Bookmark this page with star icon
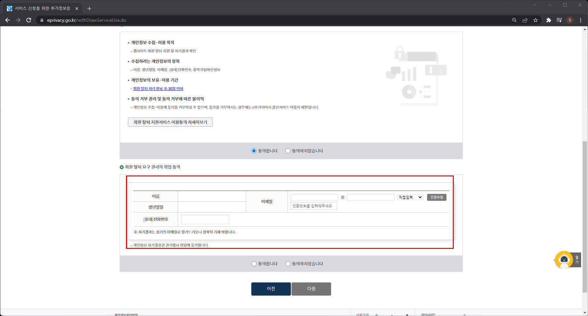 pos(535,20)
